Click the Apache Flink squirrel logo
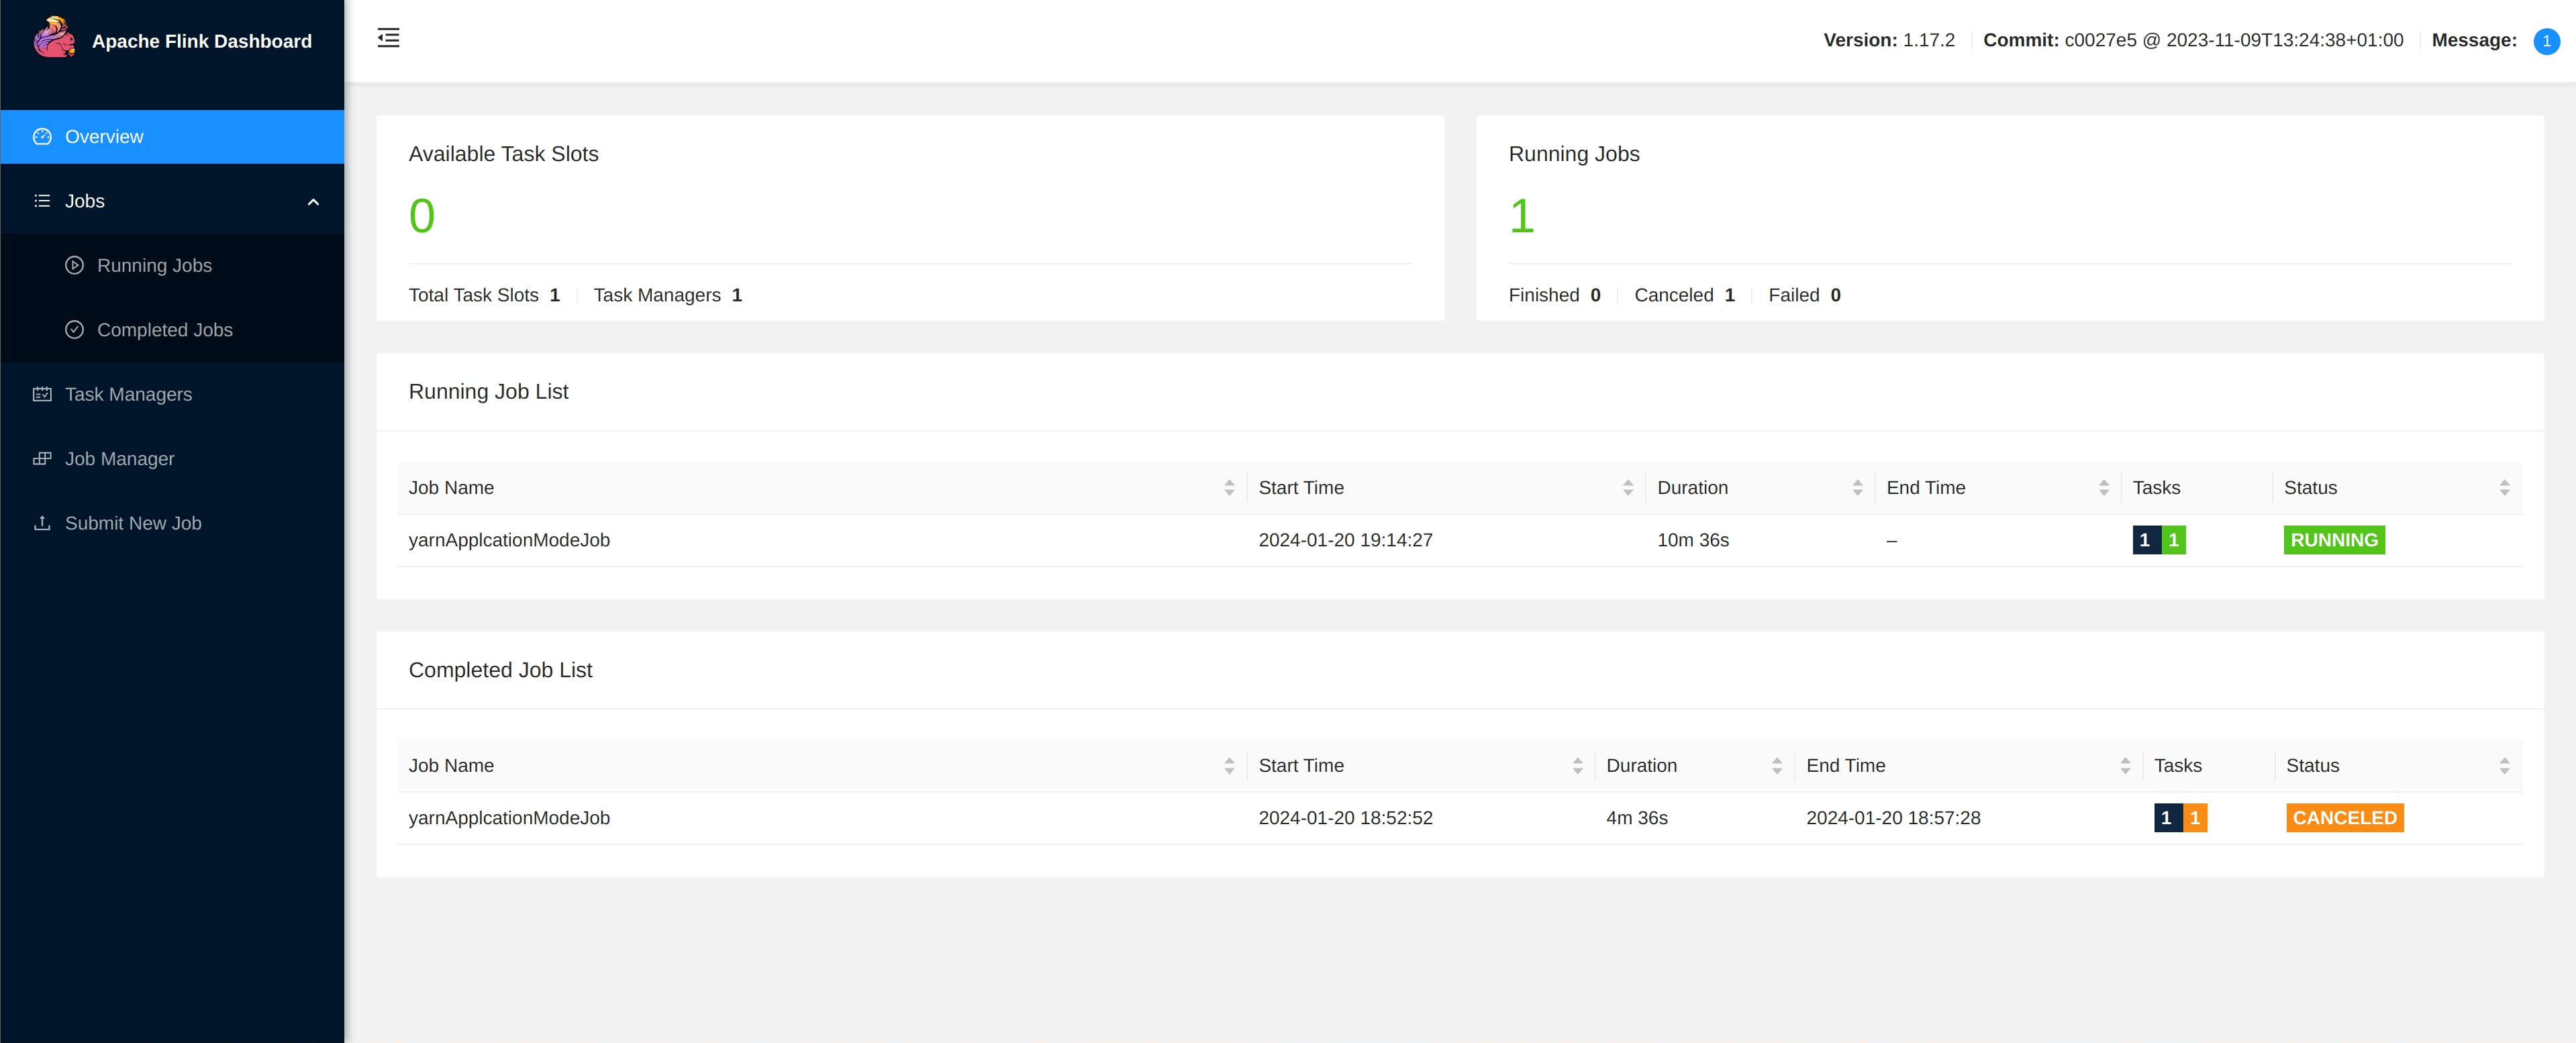 (x=54, y=38)
